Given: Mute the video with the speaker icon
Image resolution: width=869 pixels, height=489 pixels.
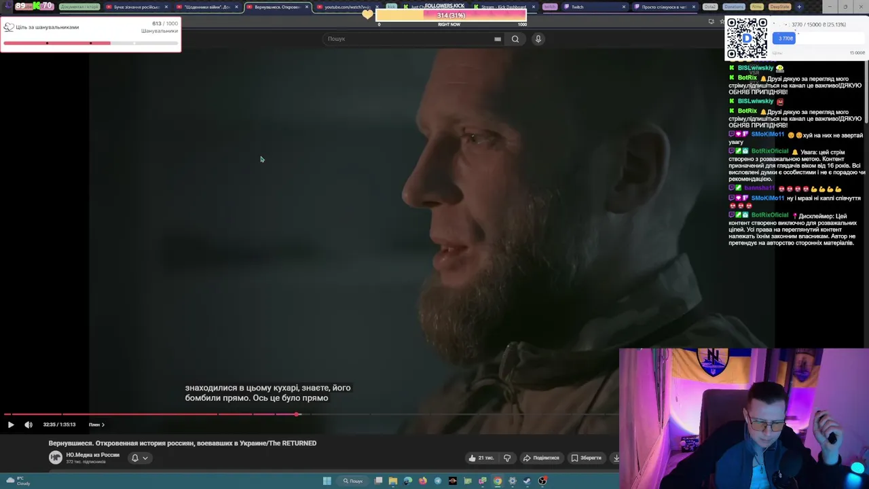Looking at the screenshot, I should pyautogui.click(x=29, y=424).
